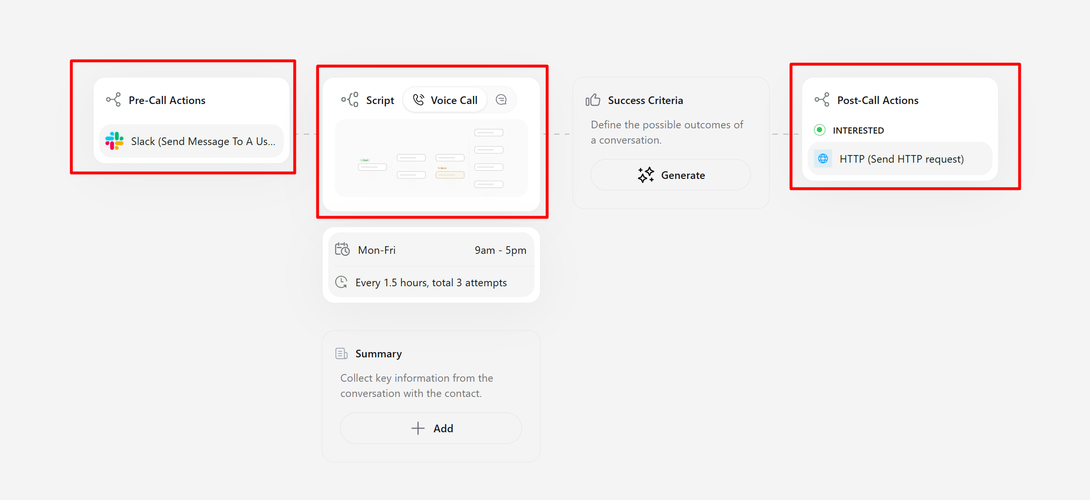Viewport: 1090px width, 500px height.
Task: Click the share icon beside Post-Call Actions
Action: pyautogui.click(x=821, y=100)
